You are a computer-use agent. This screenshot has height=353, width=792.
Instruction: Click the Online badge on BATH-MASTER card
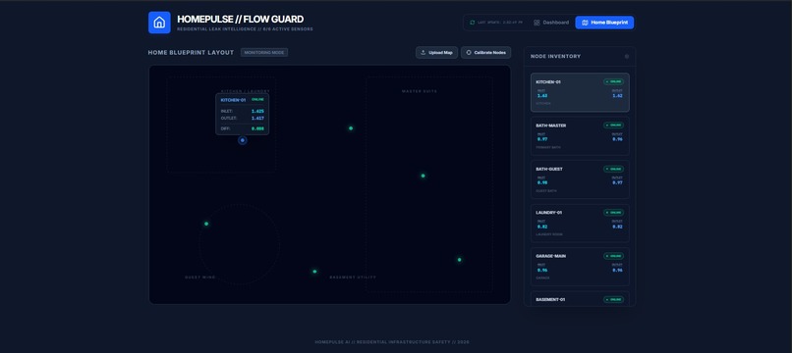click(x=613, y=126)
